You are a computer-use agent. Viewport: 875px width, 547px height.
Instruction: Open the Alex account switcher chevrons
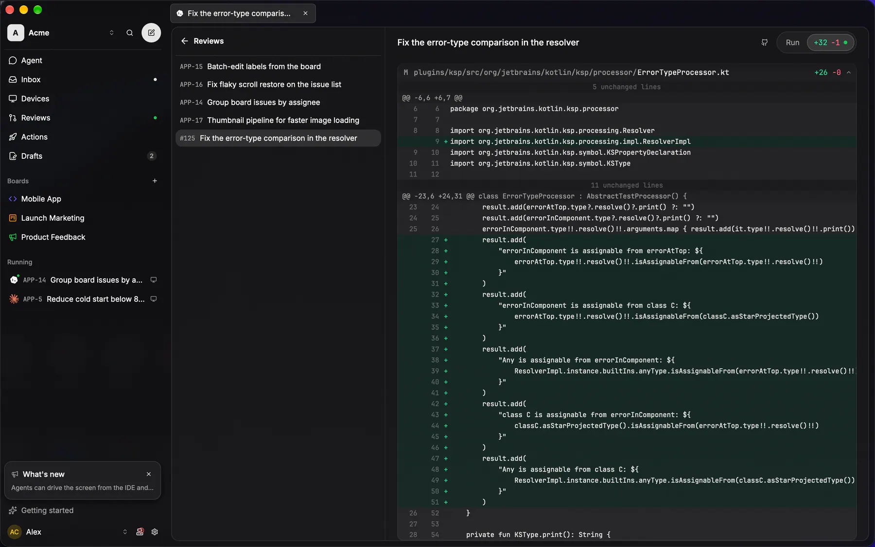coord(125,532)
